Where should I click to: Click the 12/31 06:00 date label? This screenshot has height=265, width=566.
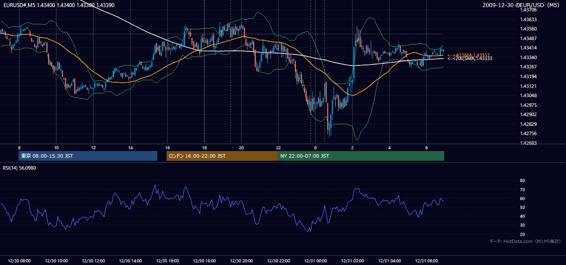point(426,261)
